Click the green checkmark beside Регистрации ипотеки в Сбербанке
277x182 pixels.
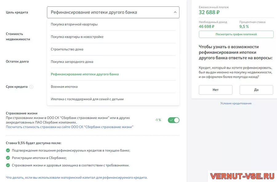pyautogui.click(x=8, y=158)
